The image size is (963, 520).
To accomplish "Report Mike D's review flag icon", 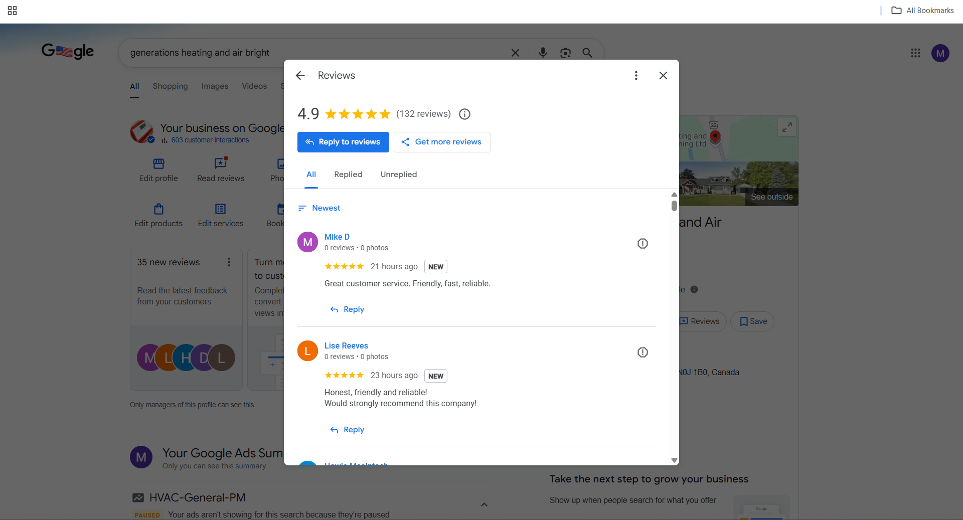I will (x=643, y=244).
